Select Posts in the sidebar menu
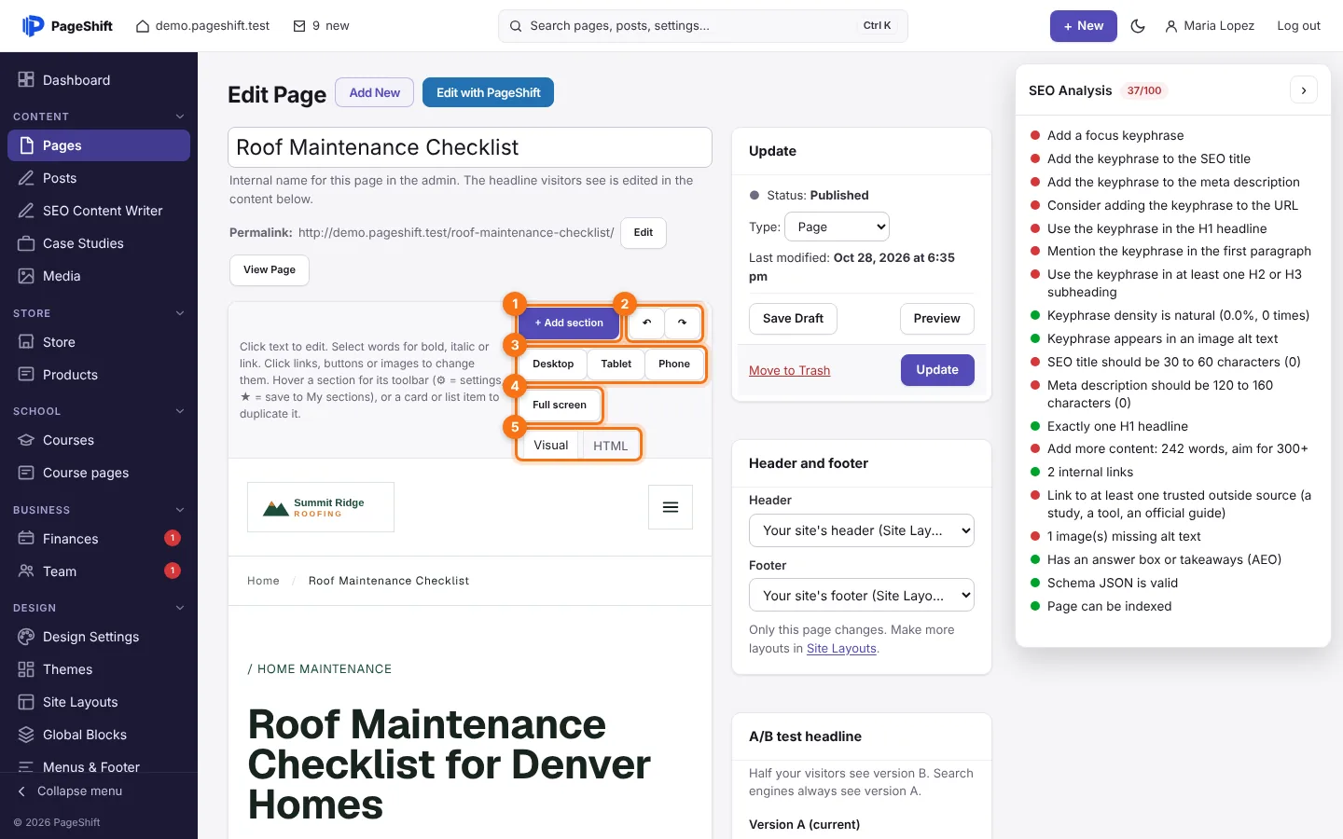 pos(99,178)
